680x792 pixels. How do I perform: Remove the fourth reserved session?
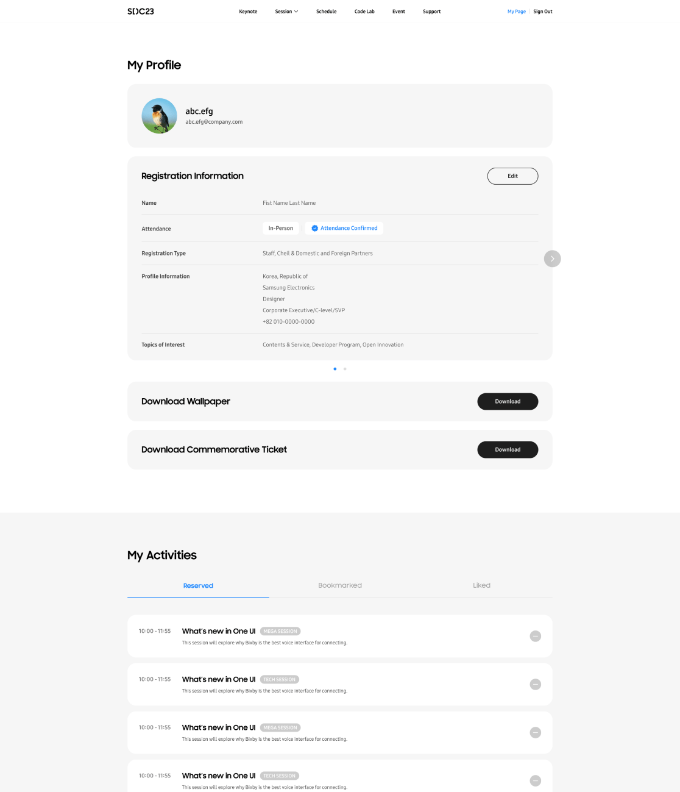pyautogui.click(x=535, y=780)
